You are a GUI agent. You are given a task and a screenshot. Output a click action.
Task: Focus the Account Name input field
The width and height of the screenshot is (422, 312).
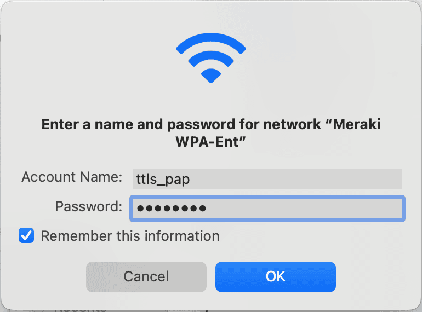(267, 179)
